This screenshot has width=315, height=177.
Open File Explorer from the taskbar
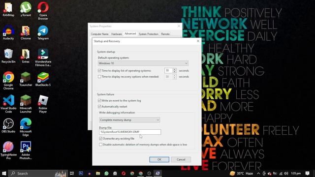pos(98,174)
